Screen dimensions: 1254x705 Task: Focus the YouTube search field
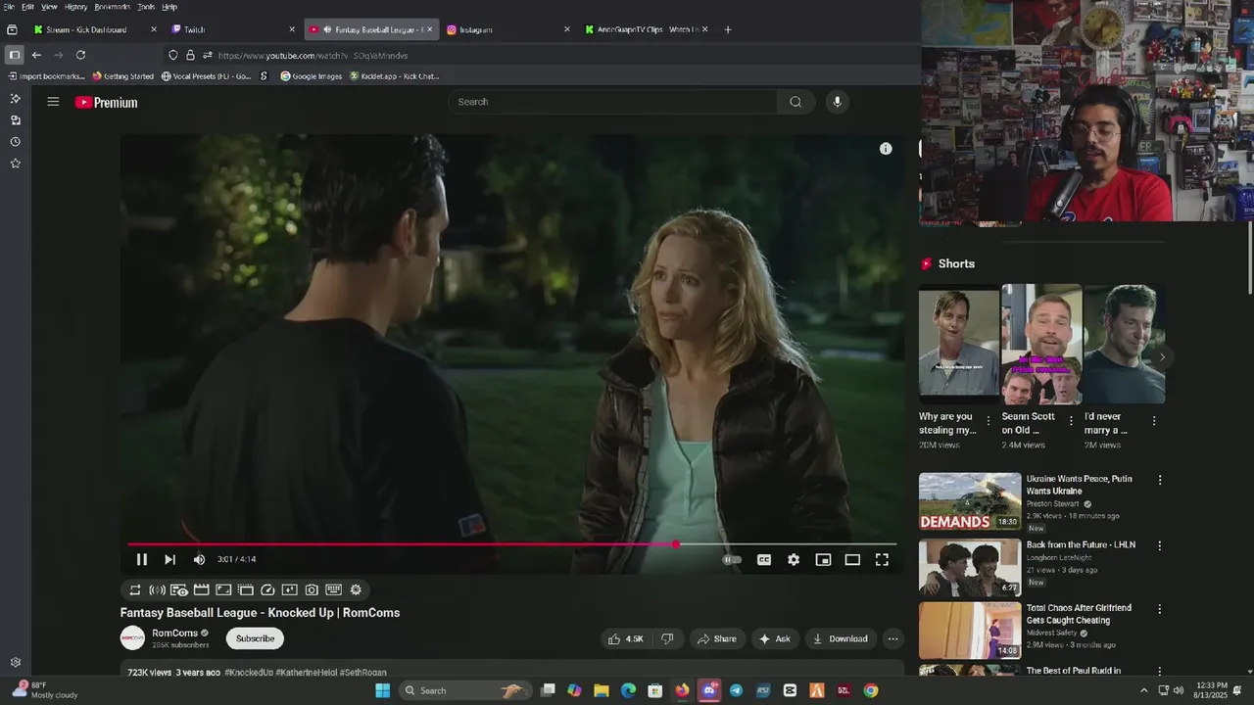tap(612, 102)
